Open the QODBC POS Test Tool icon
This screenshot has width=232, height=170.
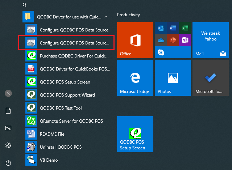pos(31,108)
